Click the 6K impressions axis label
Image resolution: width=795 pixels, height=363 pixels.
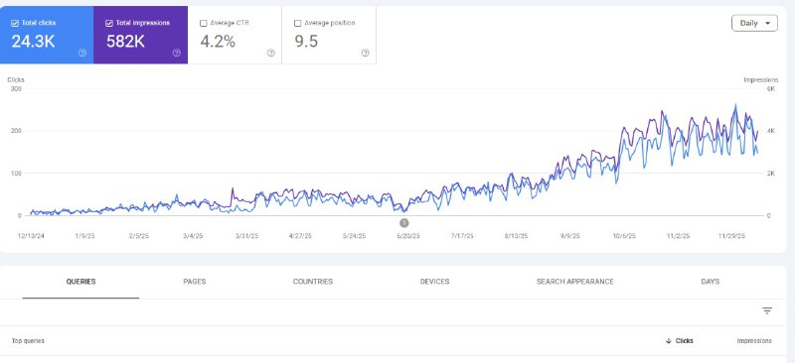coord(771,88)
